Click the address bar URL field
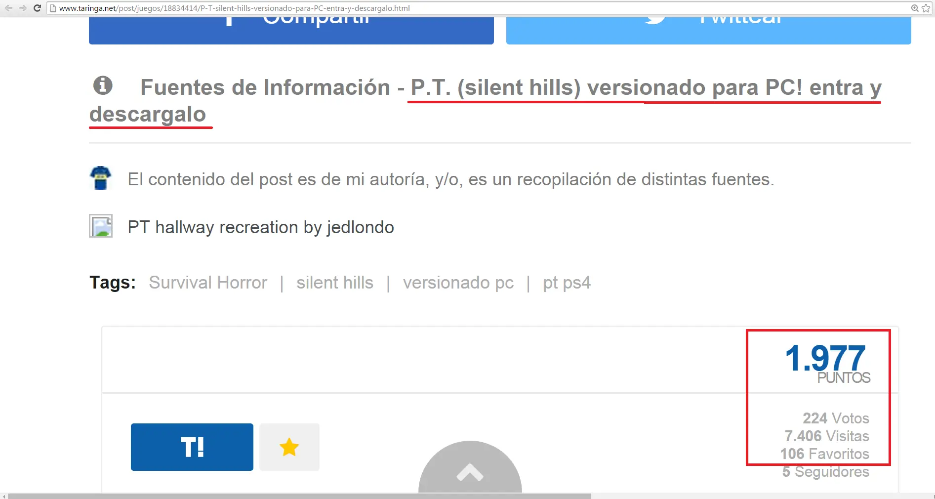 [x=479, y=8]
